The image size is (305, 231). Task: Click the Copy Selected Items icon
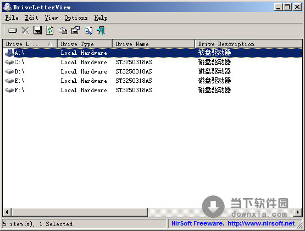tap(63, 31)
